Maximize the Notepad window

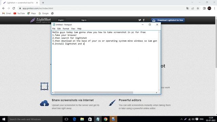(x=150, y=25)
